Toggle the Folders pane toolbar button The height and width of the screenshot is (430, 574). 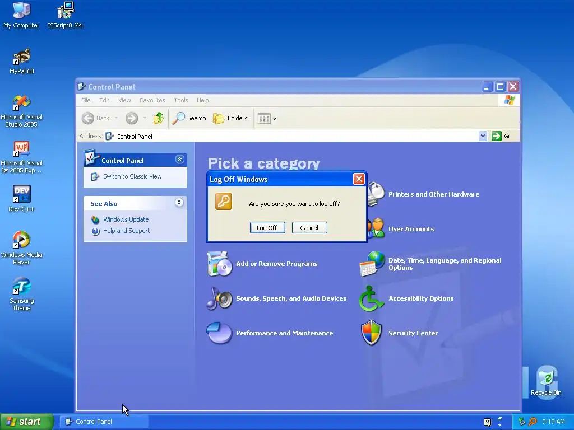(x=230, y=118)
